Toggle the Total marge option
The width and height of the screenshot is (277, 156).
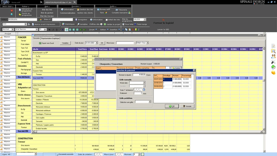tap(135, 24)
